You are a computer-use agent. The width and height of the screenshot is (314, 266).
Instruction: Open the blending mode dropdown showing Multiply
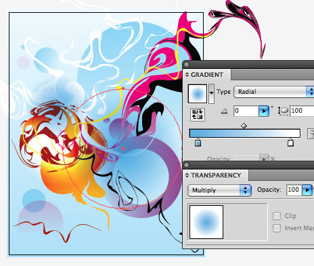click(219, 190)
